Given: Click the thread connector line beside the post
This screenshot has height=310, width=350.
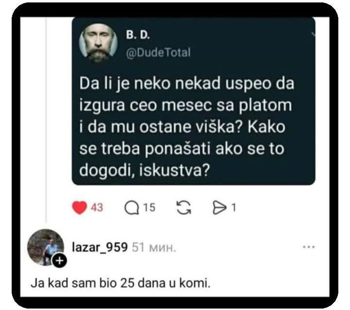Looking at the screenshot, I should [x=46, y=120].
